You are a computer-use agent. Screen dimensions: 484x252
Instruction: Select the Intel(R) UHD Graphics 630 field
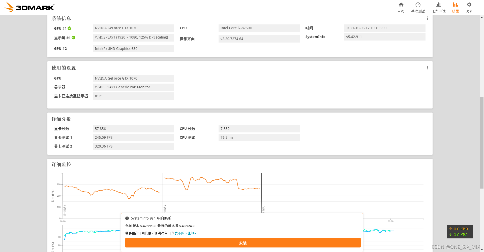133,49
